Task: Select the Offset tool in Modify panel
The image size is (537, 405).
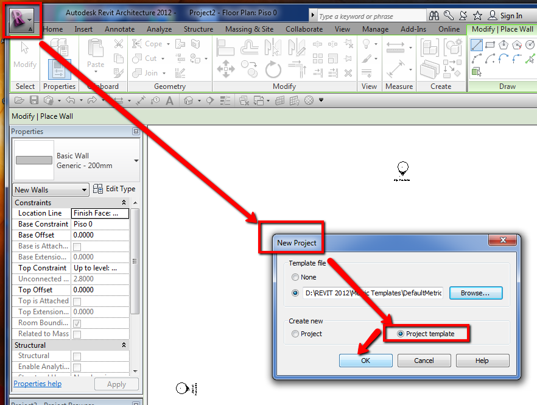Action: click(x=249, y=48)
